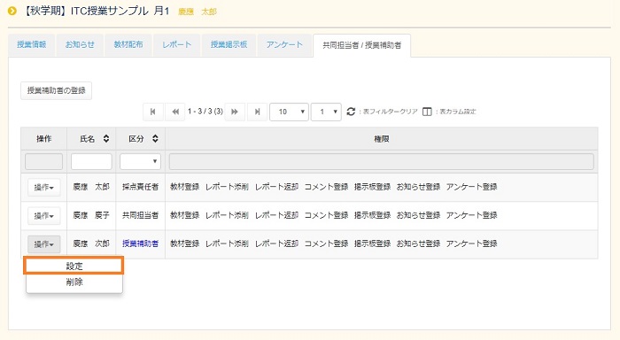Open 操作 dropdown for 慶應 慶子

(x=44, y=216)
